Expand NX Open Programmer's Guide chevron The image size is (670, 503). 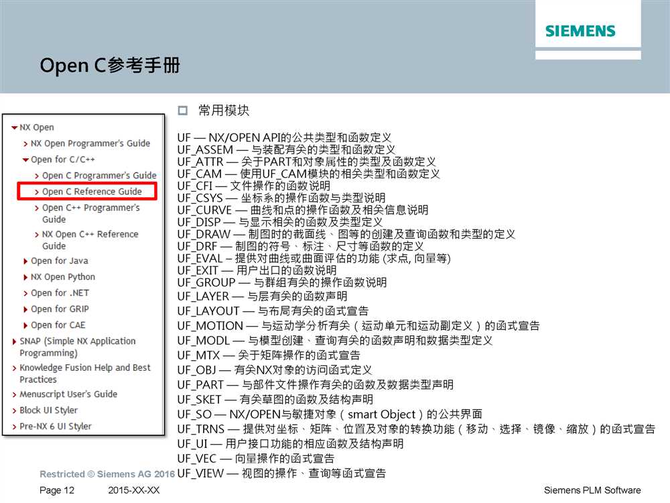tap(25, 144)
